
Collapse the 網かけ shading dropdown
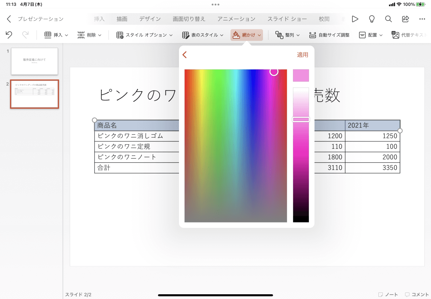[247, 35]
